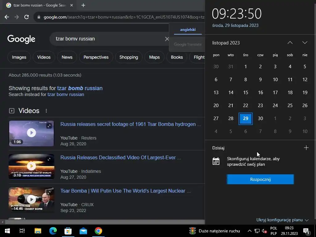
Task: Open the Mail app from the taskbar
Action: 83,231
